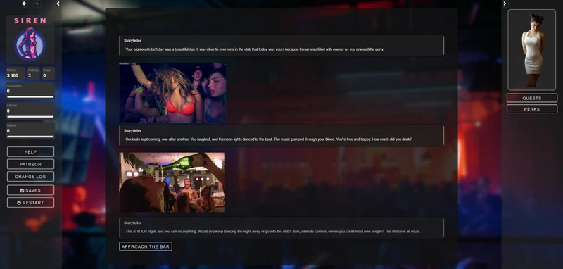Screen dimensions: 563x269
Task: Click the 'Cocktails kept coming' story paragraph
Action: point(269,139)
